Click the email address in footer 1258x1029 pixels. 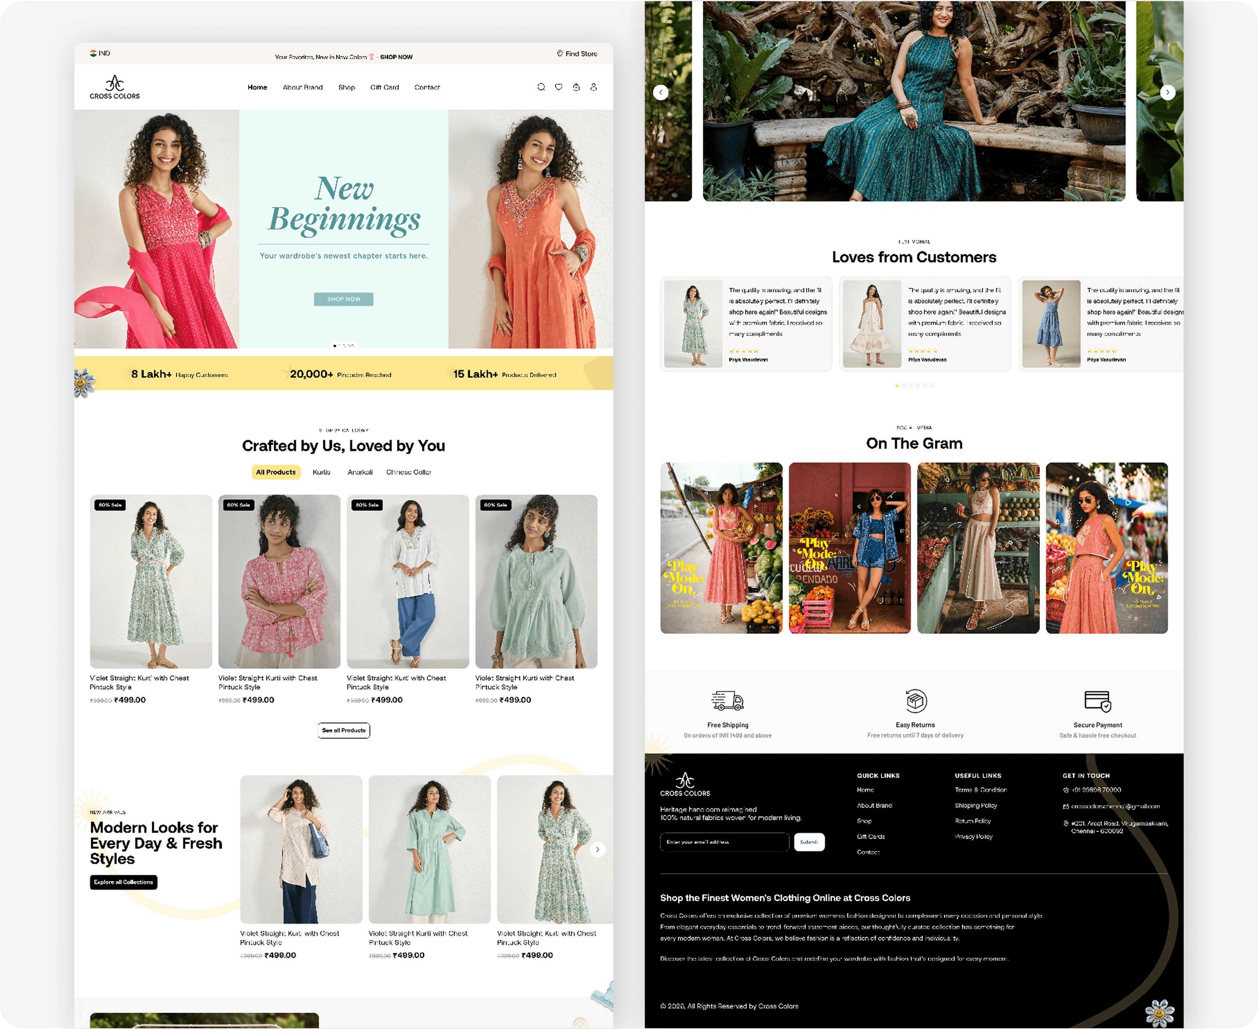(1115, 806)
